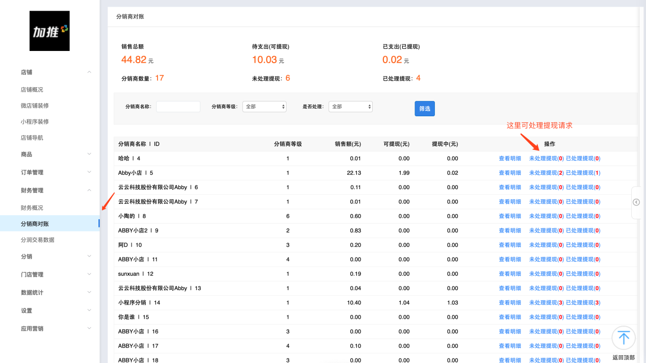Open the 分销商等级 dropdown
The height and width of the screenshot is (363, 646).
click(x=264, y=107)
